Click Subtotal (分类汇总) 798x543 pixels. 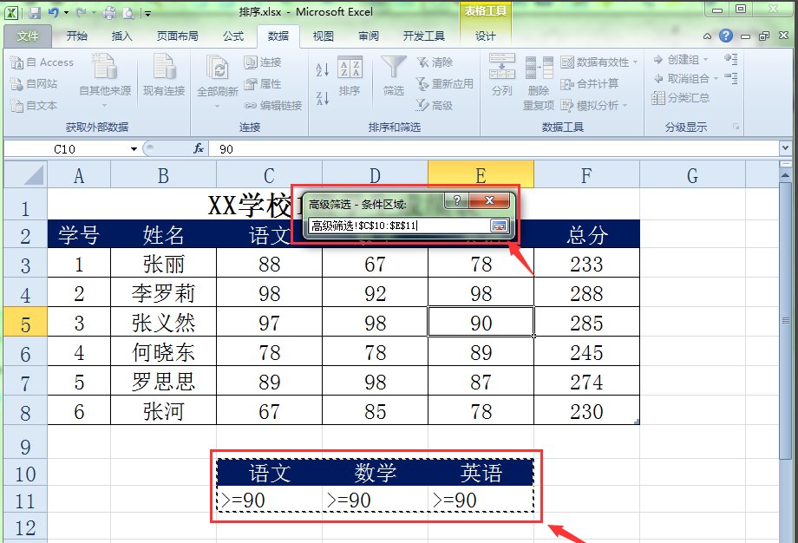tap(680, 98)
